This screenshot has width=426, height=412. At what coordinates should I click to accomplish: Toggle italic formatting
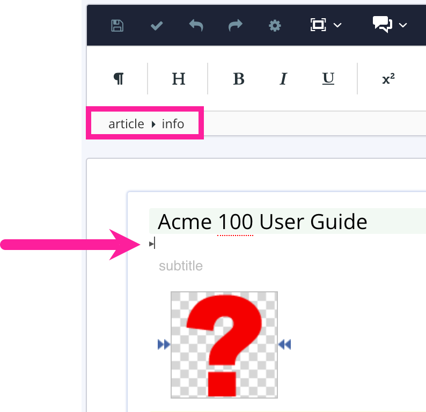click(x=283, y=79)
